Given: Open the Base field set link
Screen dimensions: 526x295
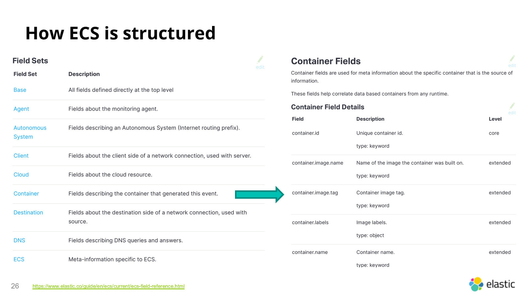Looking at the screenshot, I should [x=20, y=90].
